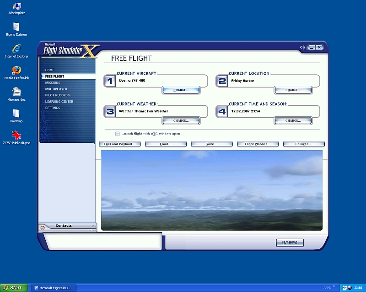Viewport: 366px width, 292px height.
Task: Select the Mipmaps.doc file icon
Action: 16,94
